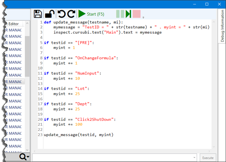Image resolution: width=226 pixels, height=162 pixels.
Task: Click the green step-forward debug icon
Action: [128, 14]
